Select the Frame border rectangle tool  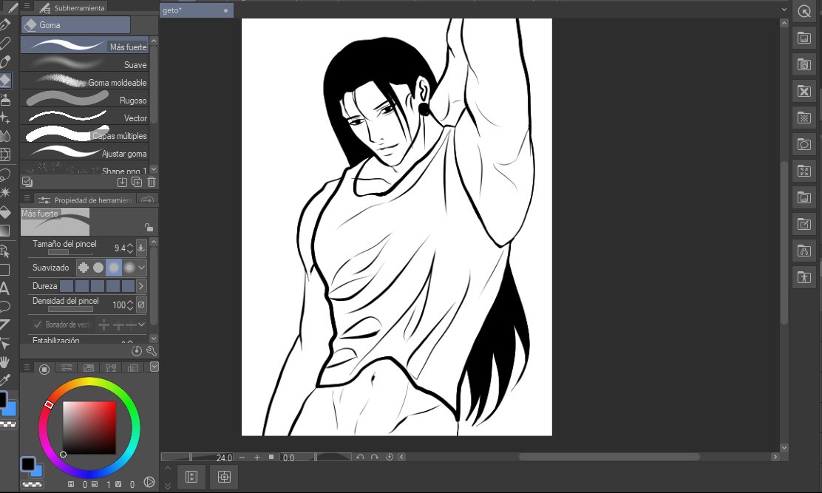(5, 271)
